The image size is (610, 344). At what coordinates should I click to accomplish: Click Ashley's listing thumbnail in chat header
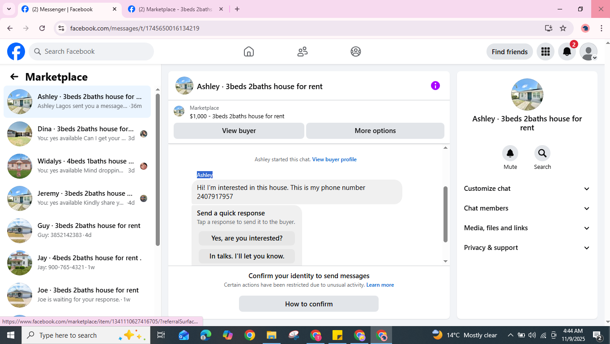184,86
